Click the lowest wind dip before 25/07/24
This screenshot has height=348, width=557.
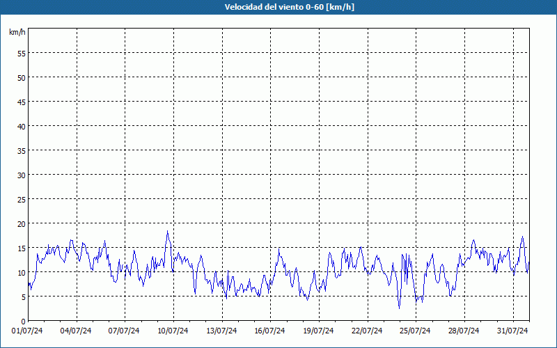pos(399,308)
